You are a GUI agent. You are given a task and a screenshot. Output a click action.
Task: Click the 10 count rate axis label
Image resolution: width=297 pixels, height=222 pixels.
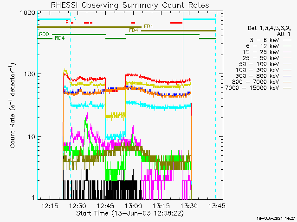32,137
